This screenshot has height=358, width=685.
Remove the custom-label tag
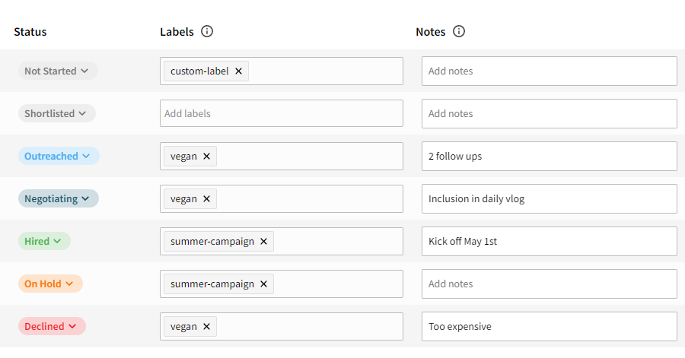238,71
